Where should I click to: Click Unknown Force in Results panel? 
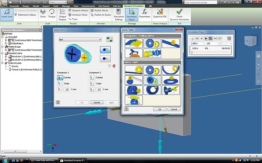tap(78, 15)
